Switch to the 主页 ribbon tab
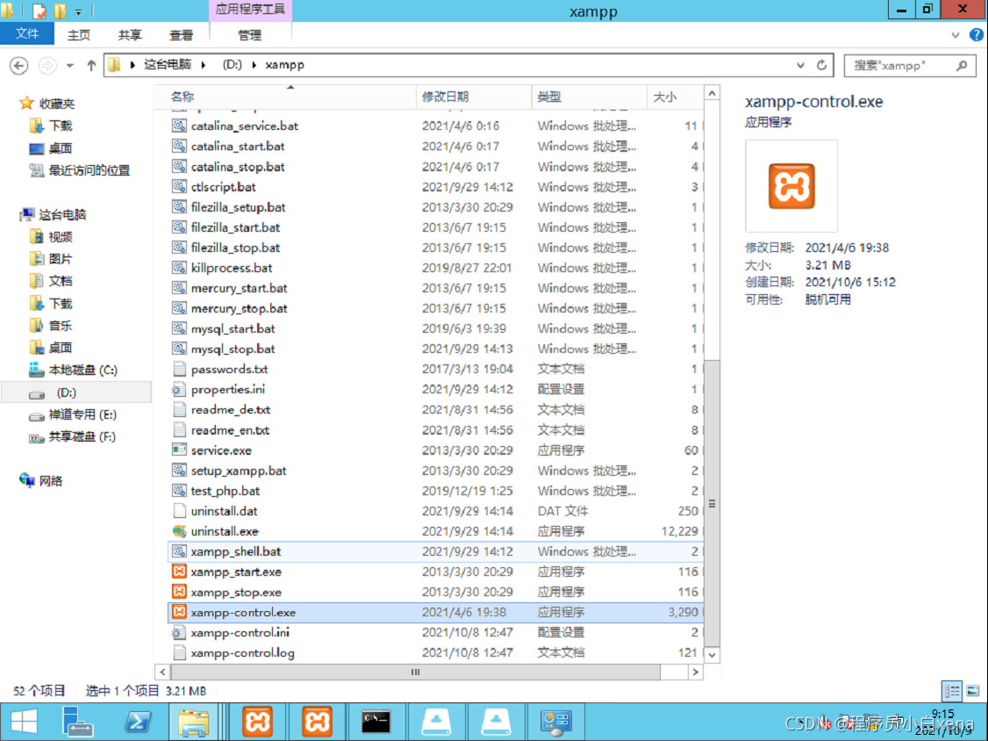988x741 pixels. [x=79, y=35]
